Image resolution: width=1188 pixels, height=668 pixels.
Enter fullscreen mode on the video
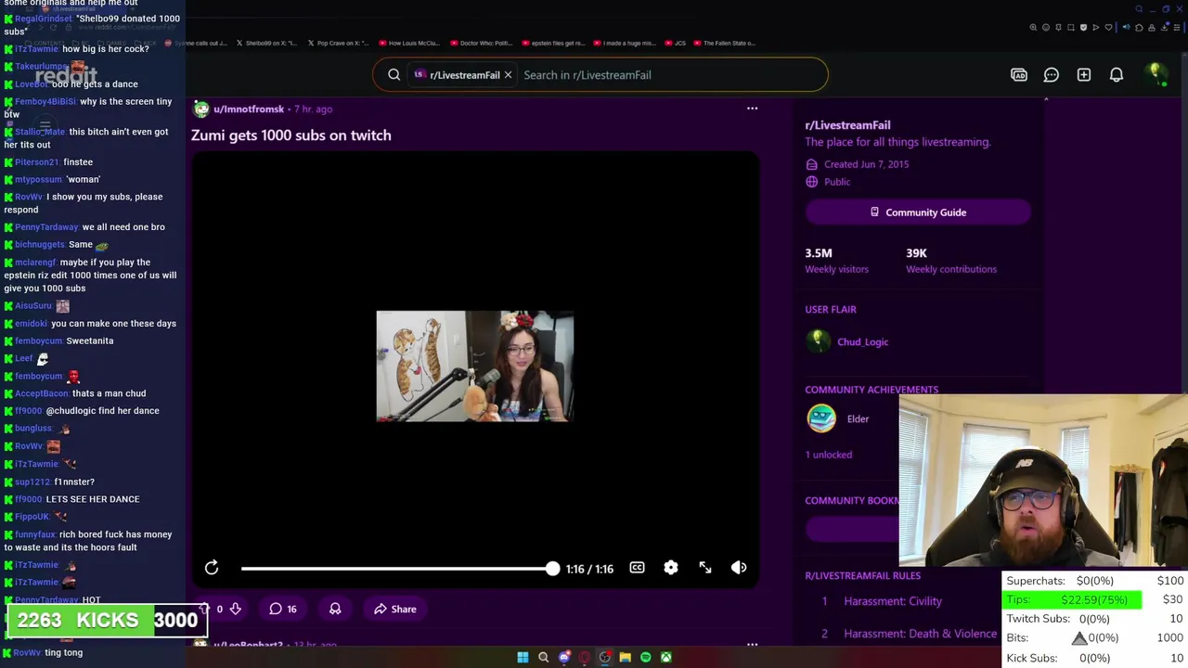[705, 568]
